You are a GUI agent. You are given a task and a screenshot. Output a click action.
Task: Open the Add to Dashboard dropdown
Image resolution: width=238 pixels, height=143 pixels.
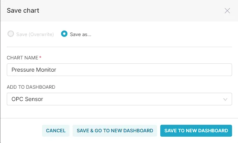[x=119, y=99]
